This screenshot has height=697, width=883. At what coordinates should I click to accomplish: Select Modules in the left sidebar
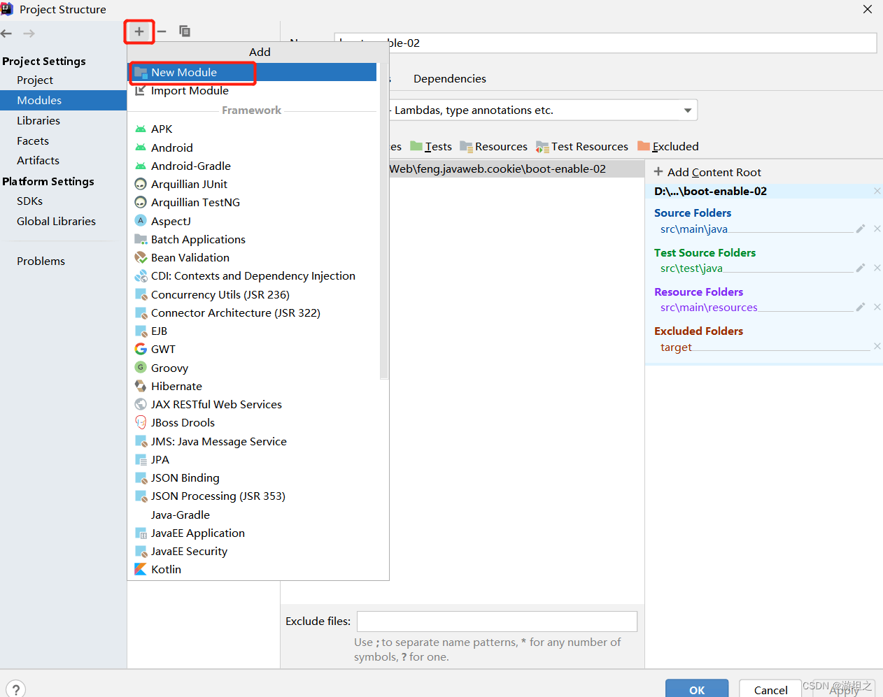63,100
